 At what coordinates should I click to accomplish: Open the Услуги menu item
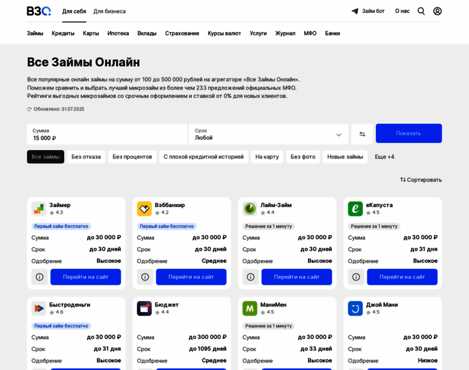(x=258, y=33)
